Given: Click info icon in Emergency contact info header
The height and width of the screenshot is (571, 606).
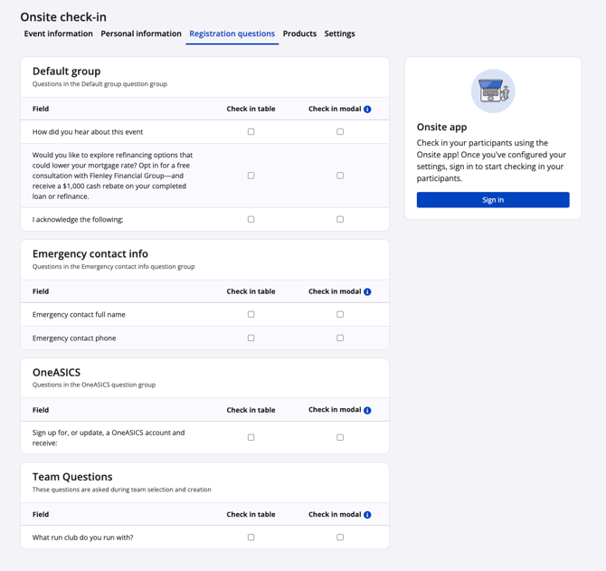Looking at the screenshot, I should [x=367, y=292].
